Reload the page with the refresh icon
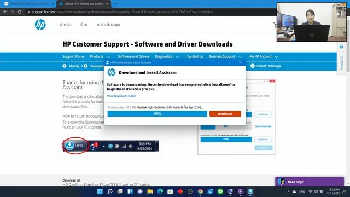 click(20, 12)
